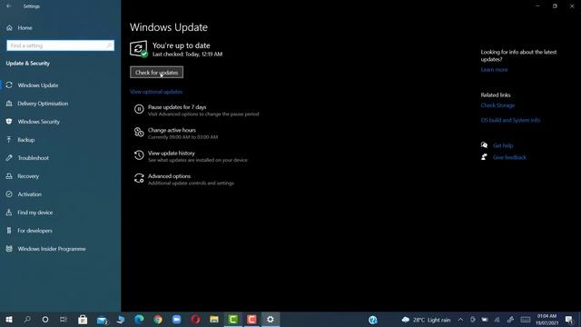Launch Google Chrome from taskbar

click(158, 319)
